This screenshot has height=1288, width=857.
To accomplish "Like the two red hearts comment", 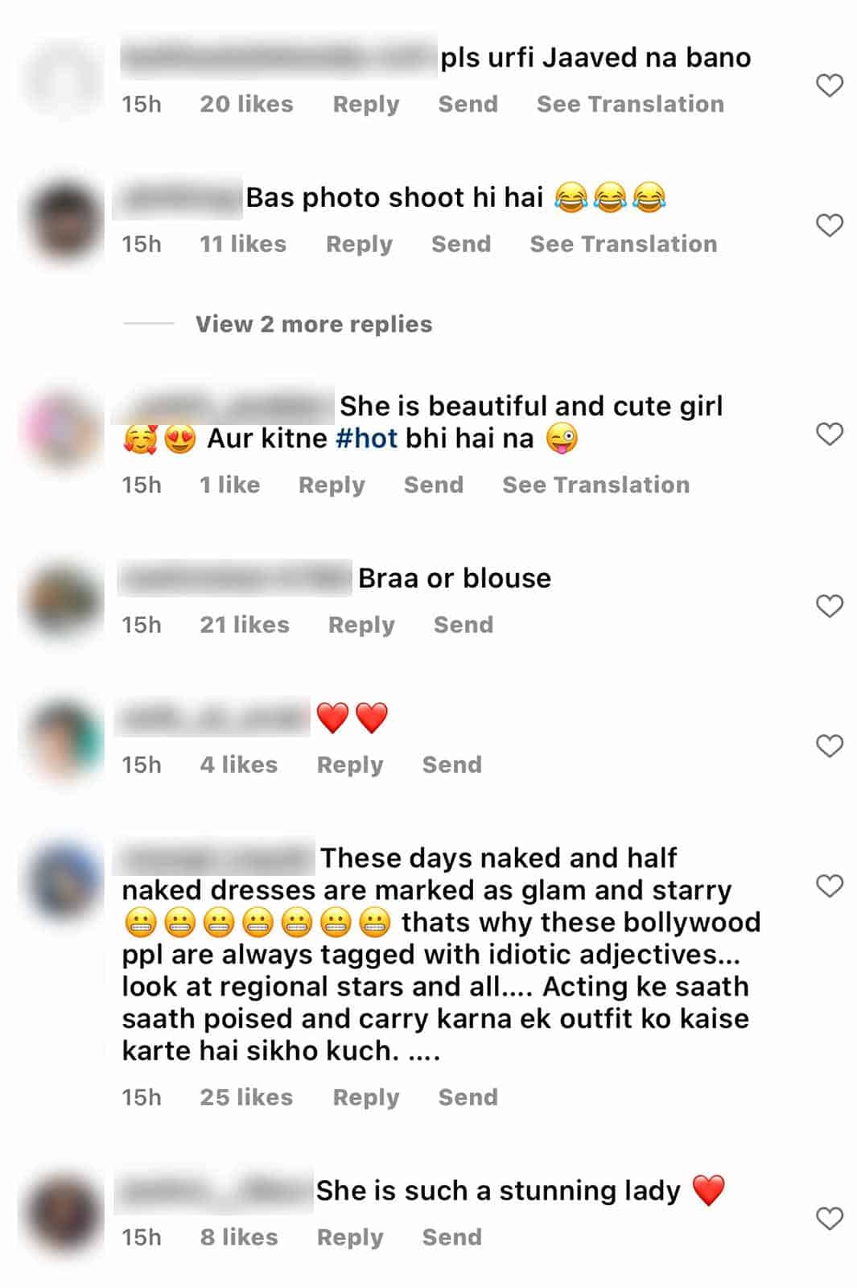I will tap(830, 746).
